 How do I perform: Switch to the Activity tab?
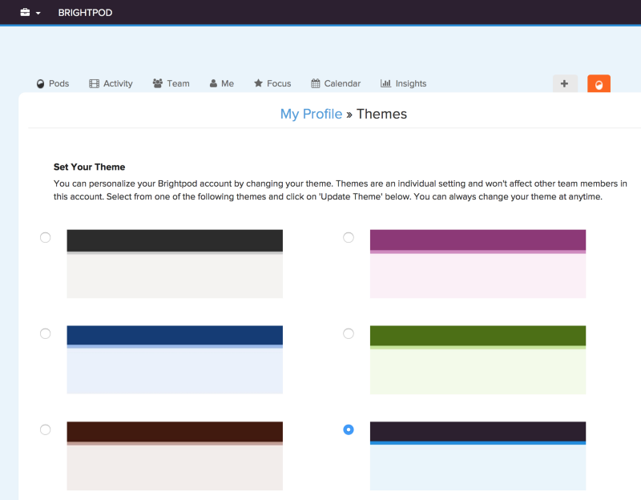tap(111, 83)
